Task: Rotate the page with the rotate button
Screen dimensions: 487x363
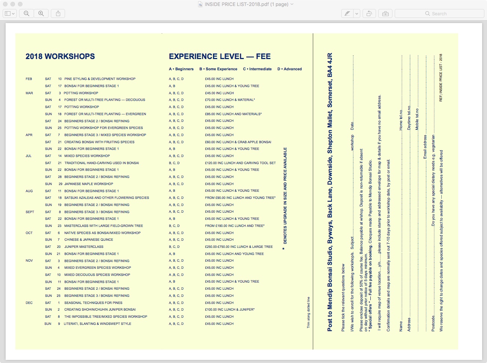Action: point(369,13)
